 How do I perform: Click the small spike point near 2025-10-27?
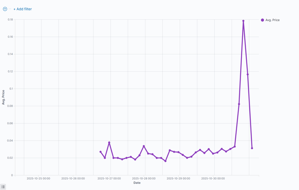109,142
